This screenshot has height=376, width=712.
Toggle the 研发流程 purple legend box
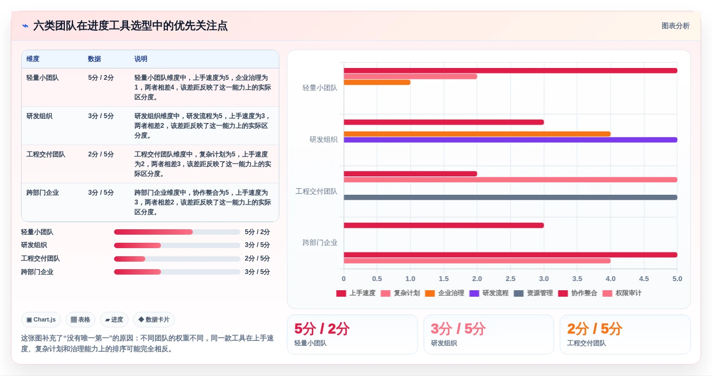coord(474,293)
